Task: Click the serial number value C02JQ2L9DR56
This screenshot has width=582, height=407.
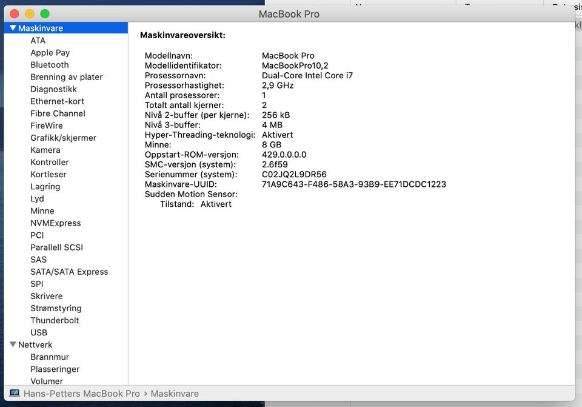Action: click(x=294, y=175)
